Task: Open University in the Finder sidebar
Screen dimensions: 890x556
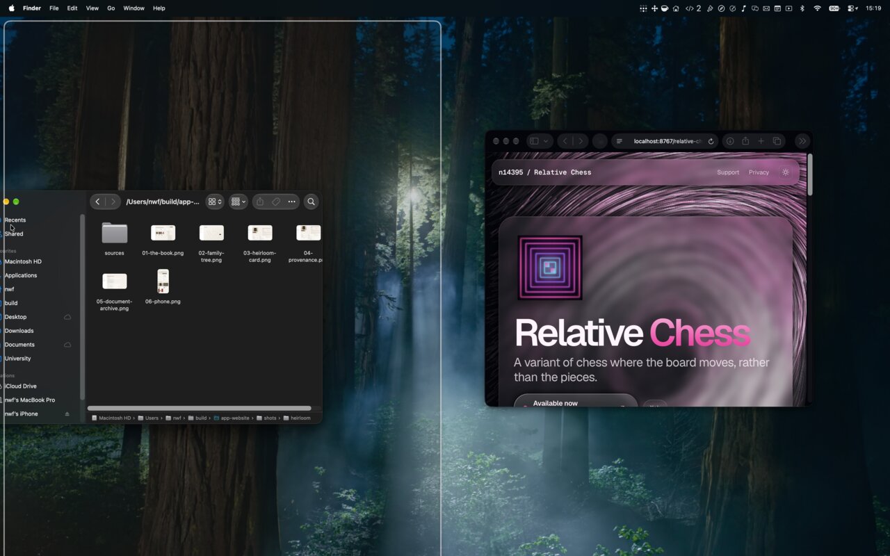Action: coord(17,359)
